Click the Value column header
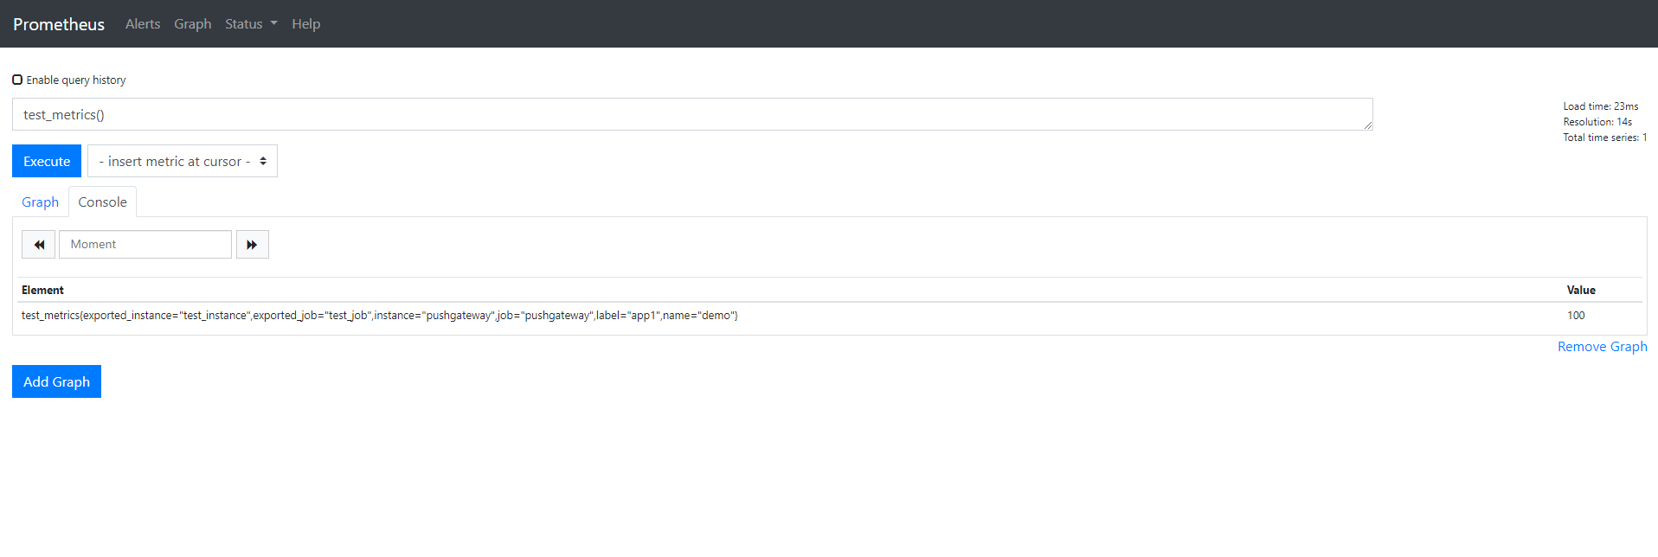Image resolution: width=1658 pixels, height=557 pixels. click(x=1581, y=290)
